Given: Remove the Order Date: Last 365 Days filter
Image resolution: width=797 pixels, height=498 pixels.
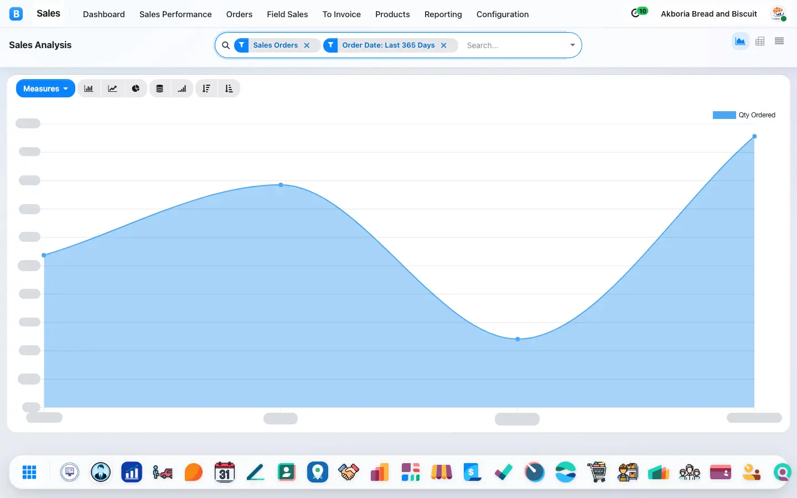Looking at the screenshot, I should [x=443, y=45].
